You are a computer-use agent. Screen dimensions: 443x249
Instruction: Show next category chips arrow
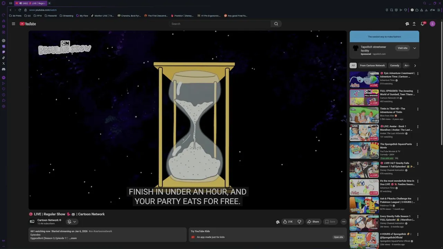415,65
